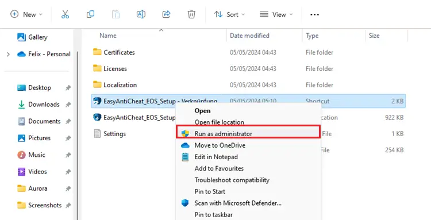Screen dimensions: 431x220
Task: Go to Pictures in the sidebar
Action: [x=34, y=138]
